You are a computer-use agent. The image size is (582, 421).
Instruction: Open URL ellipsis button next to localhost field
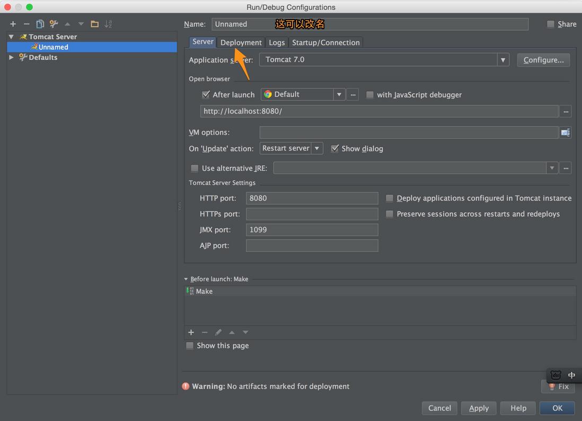566,111
